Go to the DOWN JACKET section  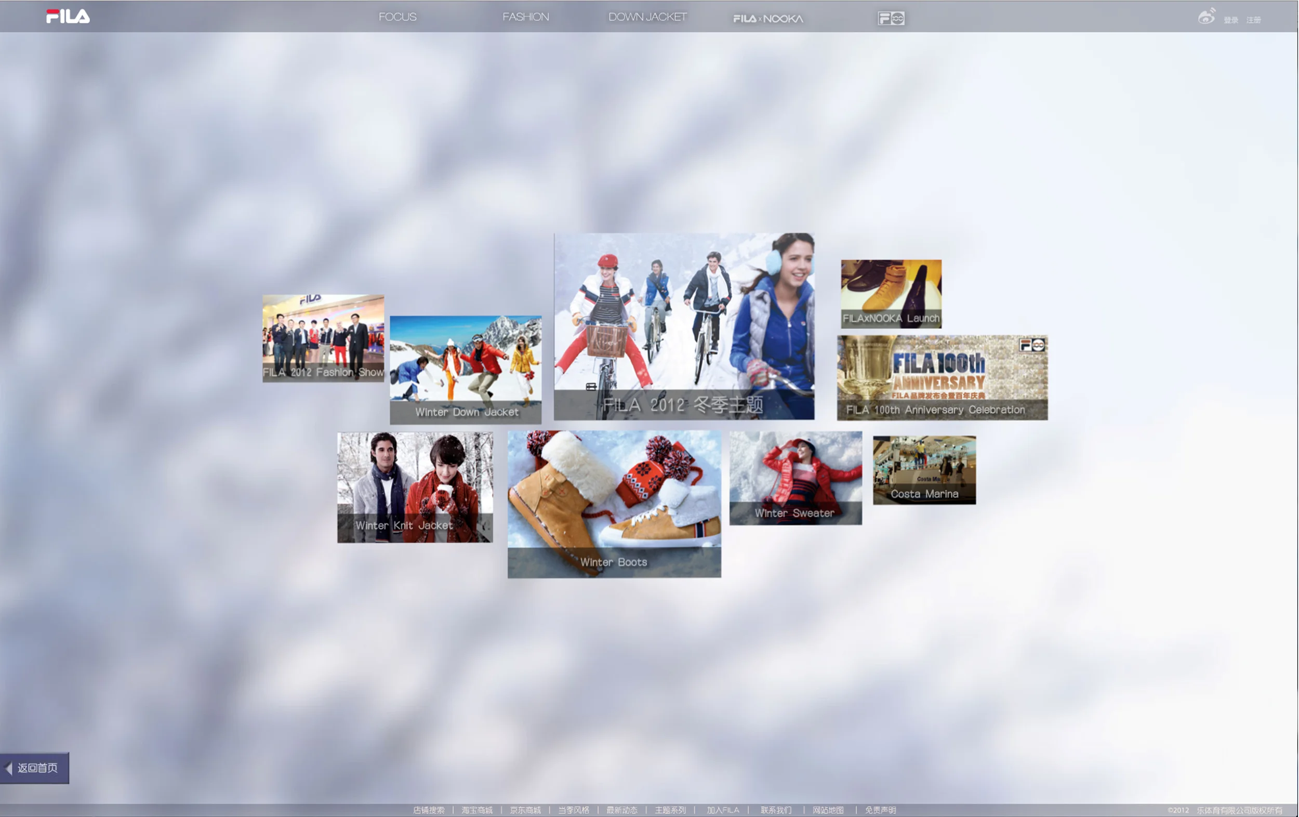pos(648,17)
